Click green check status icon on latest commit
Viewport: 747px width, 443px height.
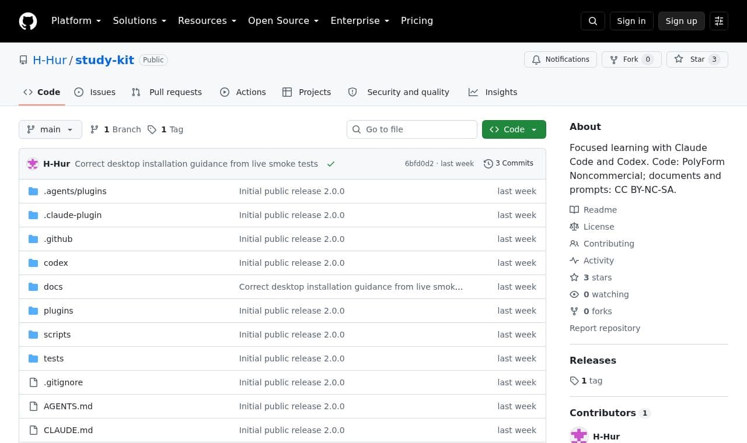tap(331, 164)
